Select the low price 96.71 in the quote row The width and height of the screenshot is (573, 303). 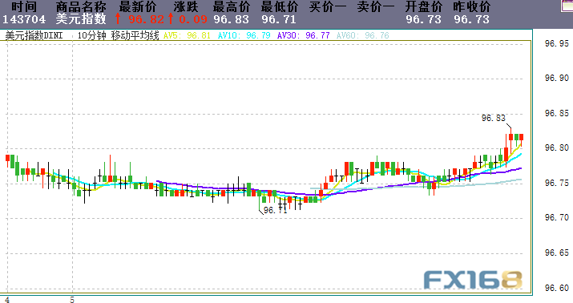pyautogui.click(x=279, y=19)
